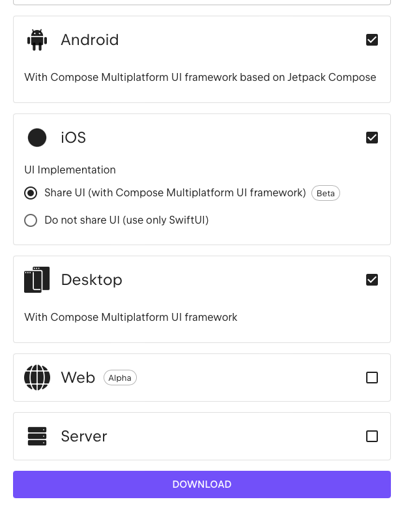This screenshot has height=506, width=402.
Task: Click the Desktop heading text
Action: (x=92, y=280)
